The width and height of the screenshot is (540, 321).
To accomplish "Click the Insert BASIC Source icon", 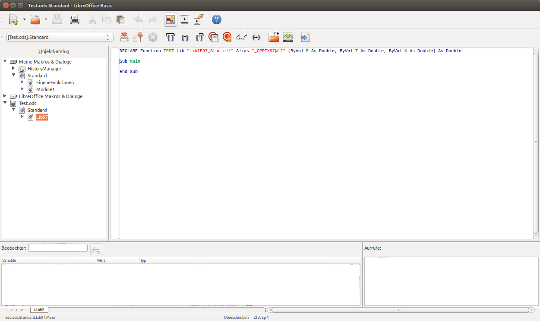I will coord(274,37).
